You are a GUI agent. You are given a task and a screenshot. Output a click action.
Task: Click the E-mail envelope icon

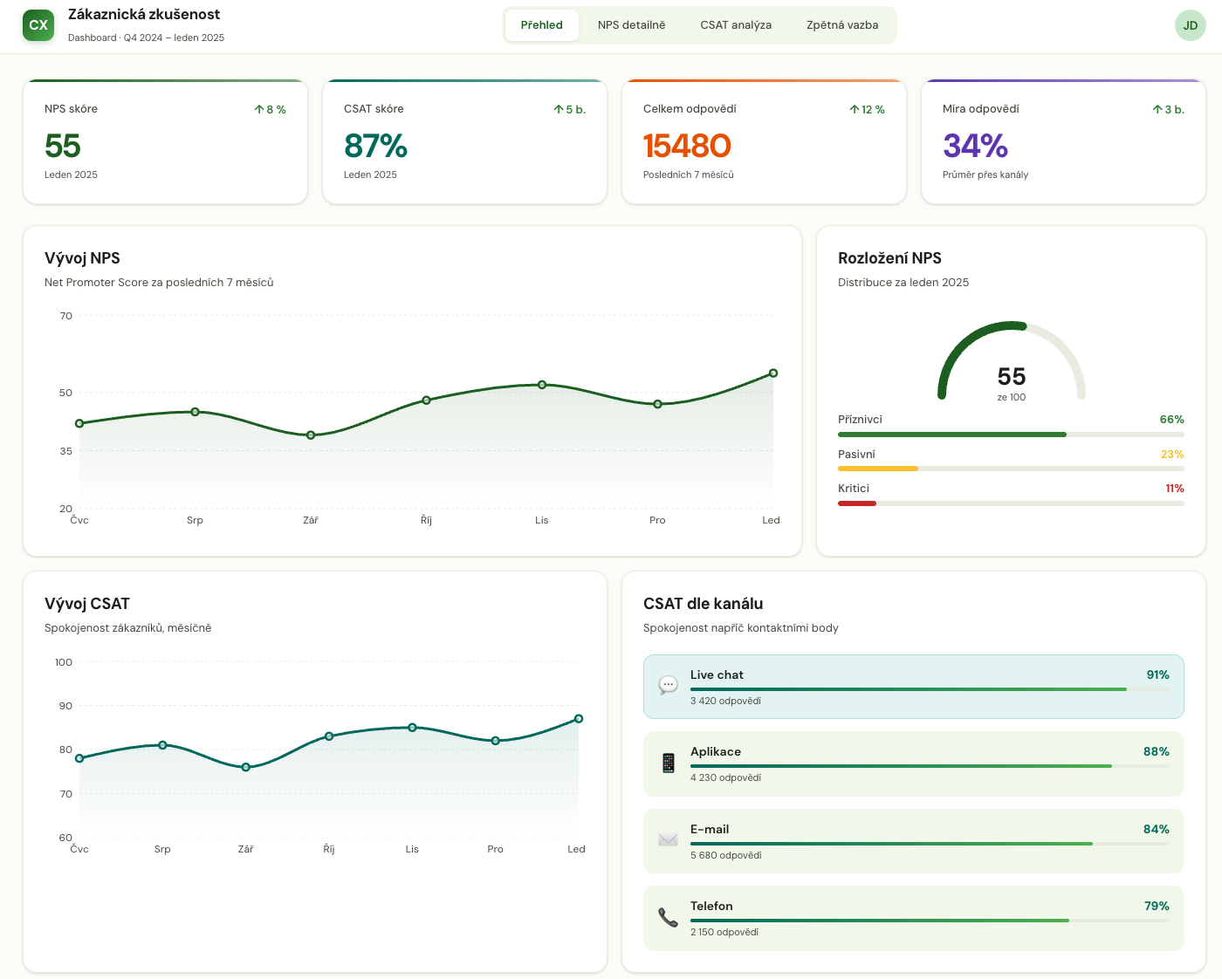click(x=668, y=839)
